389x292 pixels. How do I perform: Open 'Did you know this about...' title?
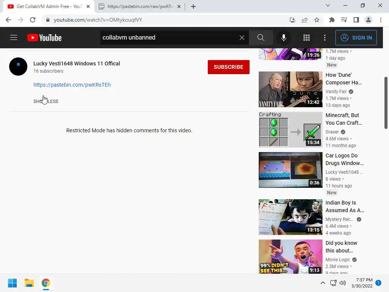coord(342,246)
